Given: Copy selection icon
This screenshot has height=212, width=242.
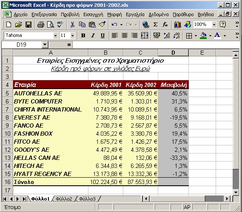Looking at the screenshot, I should point(82,25).
